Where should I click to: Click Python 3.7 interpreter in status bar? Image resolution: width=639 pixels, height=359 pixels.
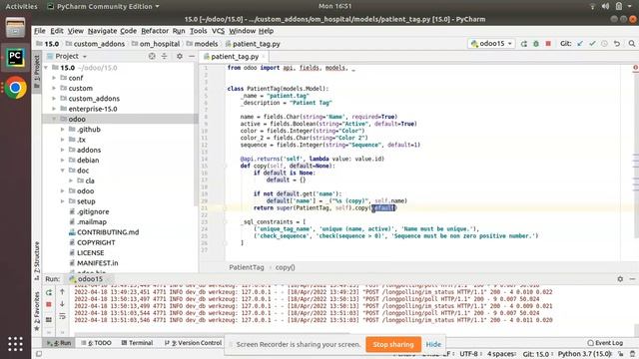(584, 354)
